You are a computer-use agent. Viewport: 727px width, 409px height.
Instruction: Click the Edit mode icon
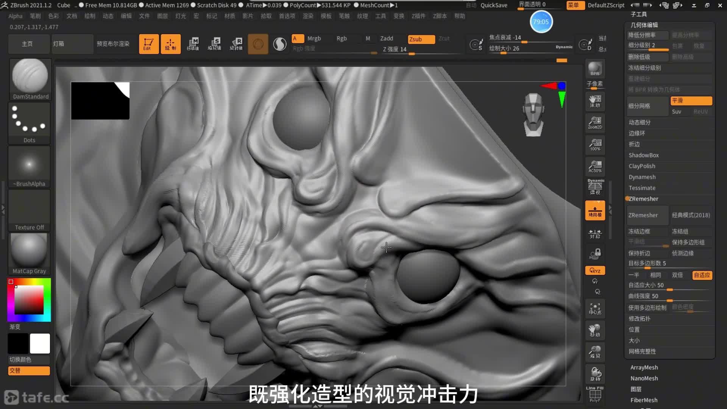pyautogui.click(x=148, y=44)
